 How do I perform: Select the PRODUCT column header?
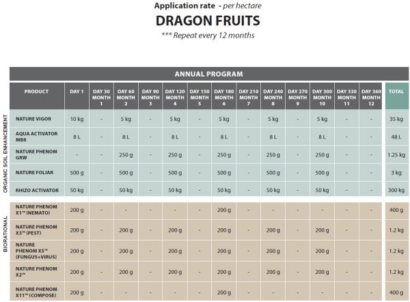click(x=36, y=92)
